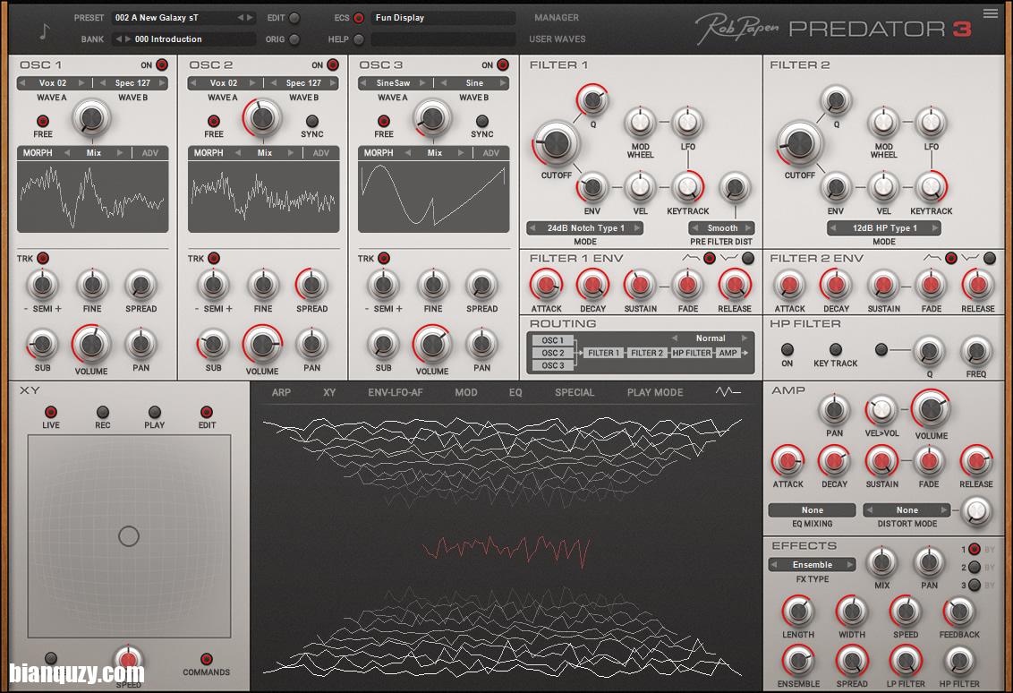Toggle OSC 1 ON button
The width and height of the screenshot is (1013, 693).
pyautogui.click(x=161, y=64)
